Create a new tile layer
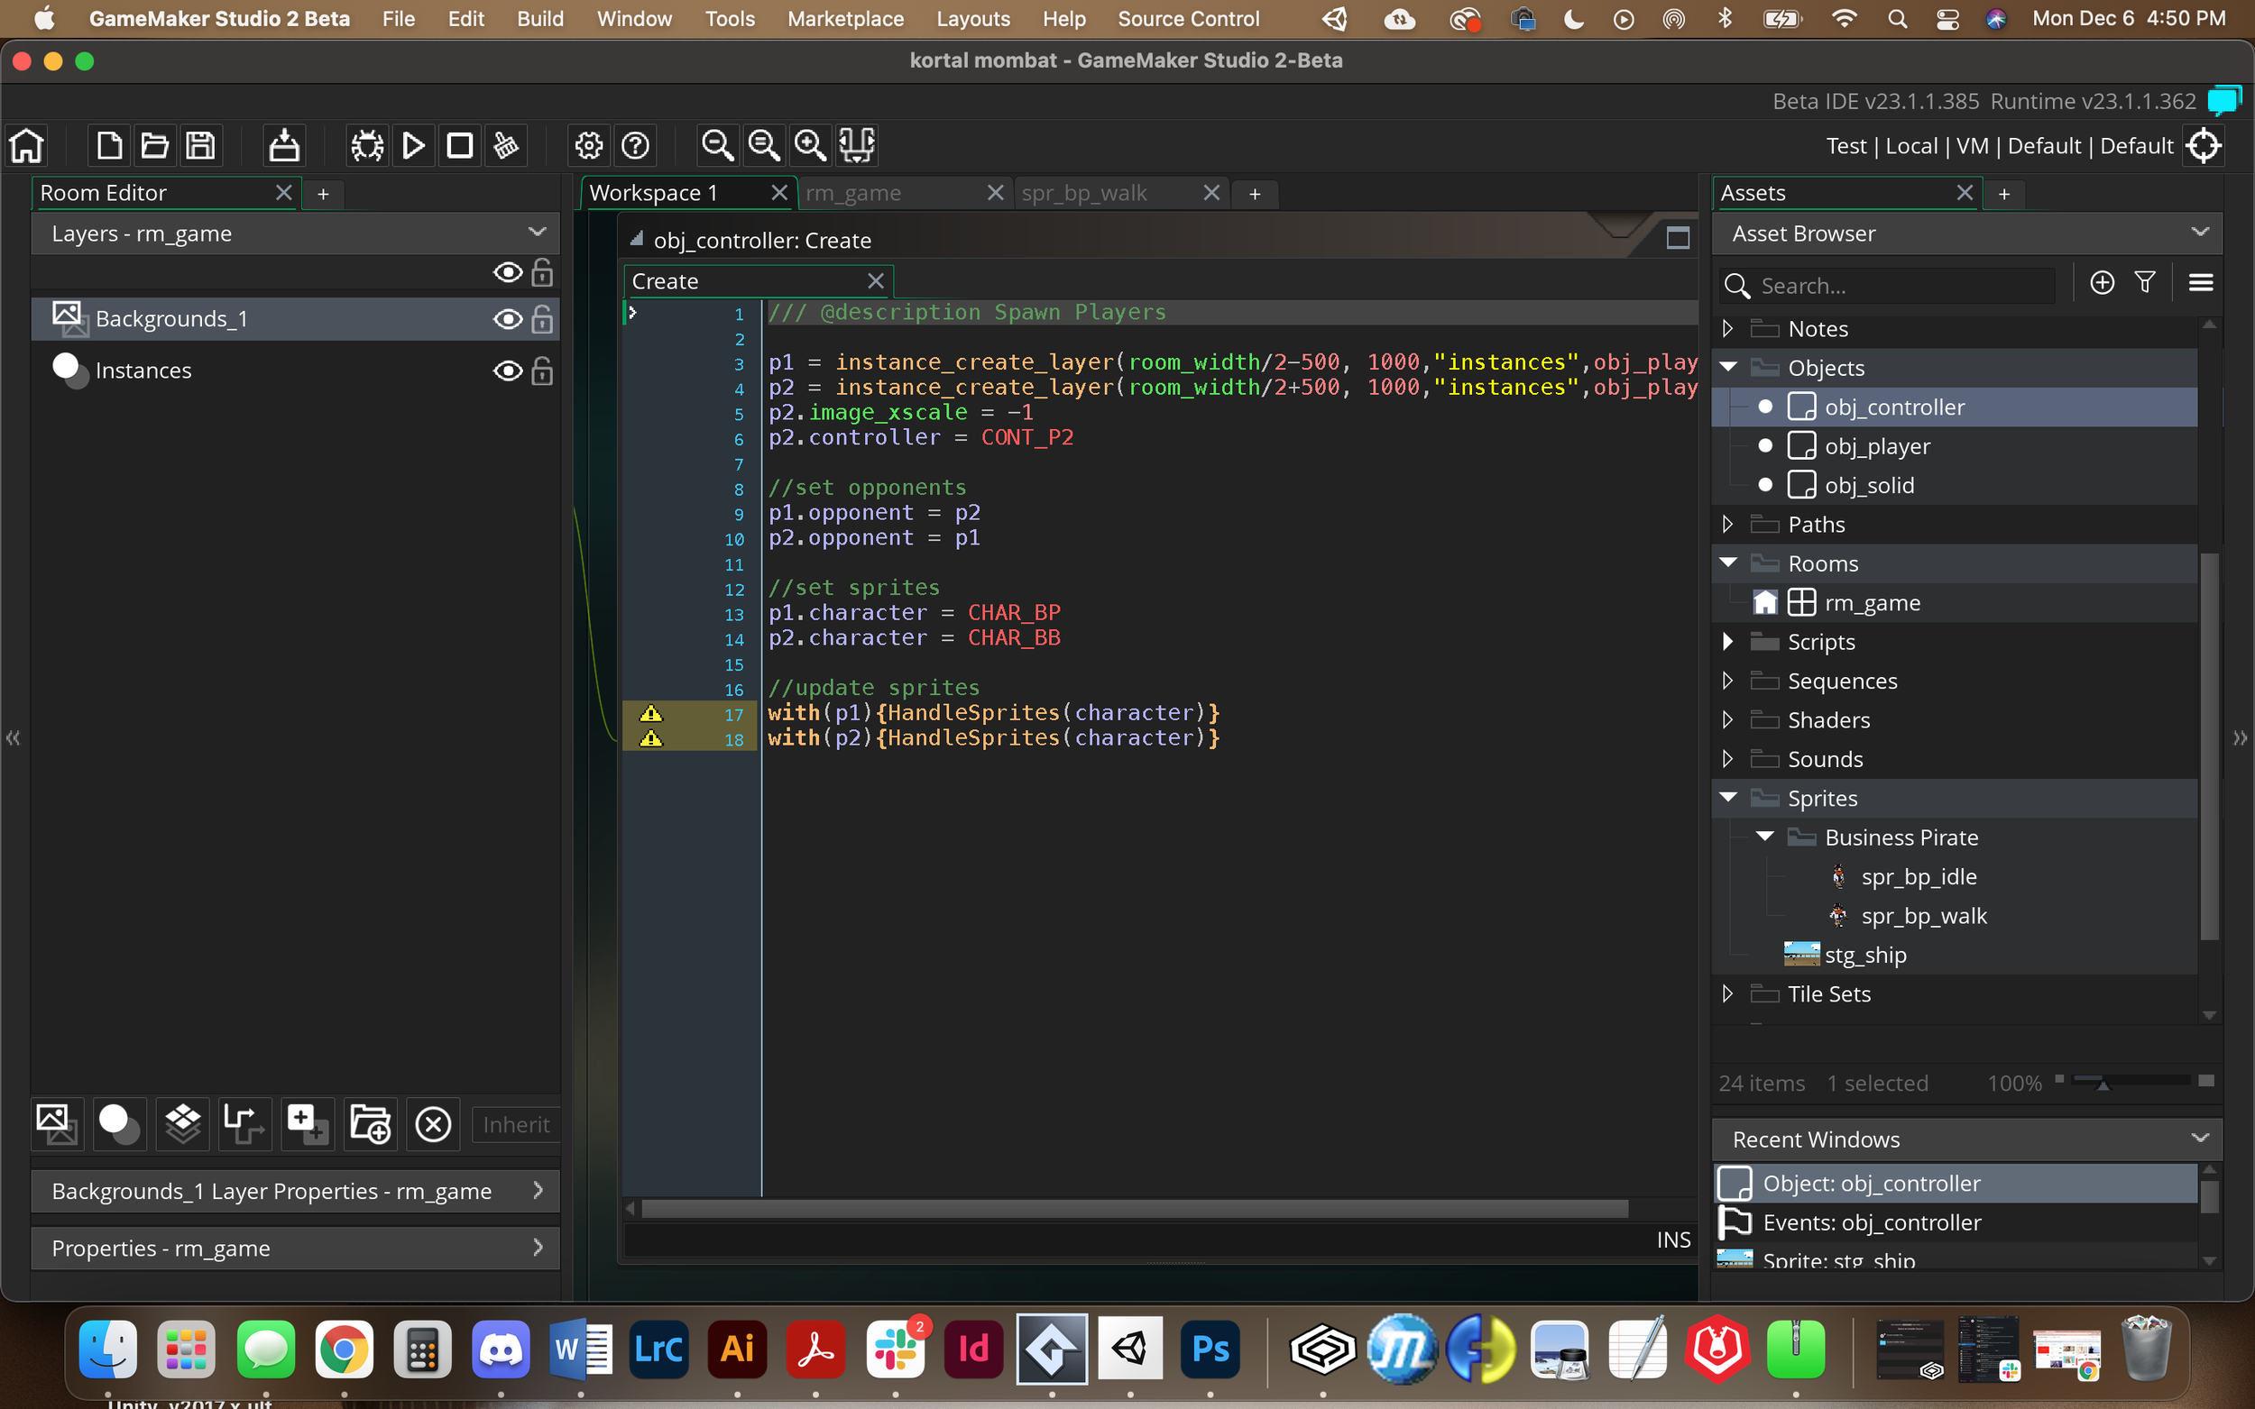This screenshot has height=1409, width=2255. coord(183,1124)
